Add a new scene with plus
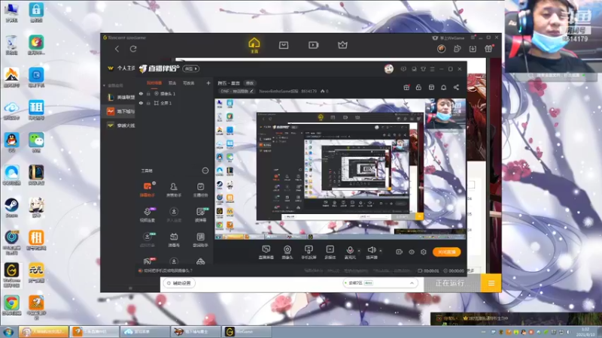 [208, 83]
